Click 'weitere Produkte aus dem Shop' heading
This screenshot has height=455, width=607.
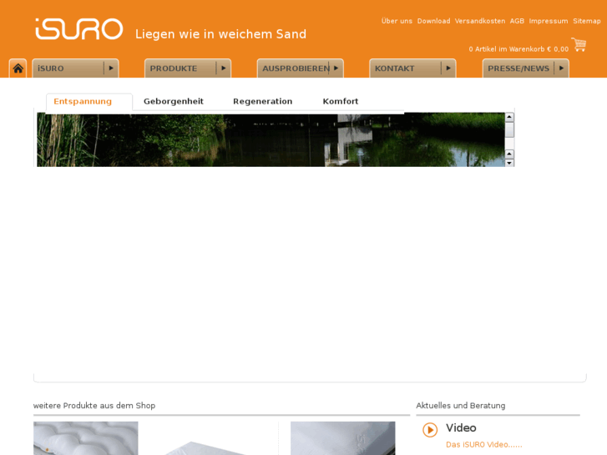pyautogui.click(x=94, y=406)
